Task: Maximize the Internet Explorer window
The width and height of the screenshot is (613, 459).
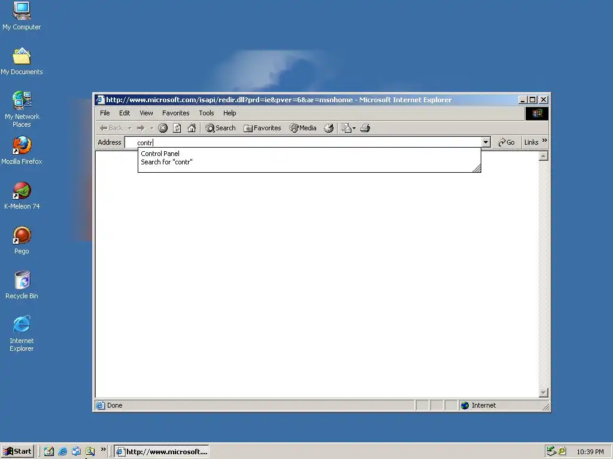Action: 532,100
